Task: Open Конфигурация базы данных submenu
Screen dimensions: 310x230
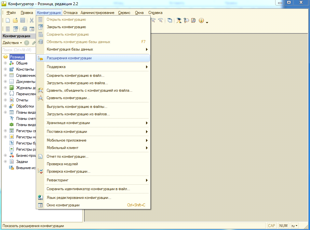Action: coord(93,49)
